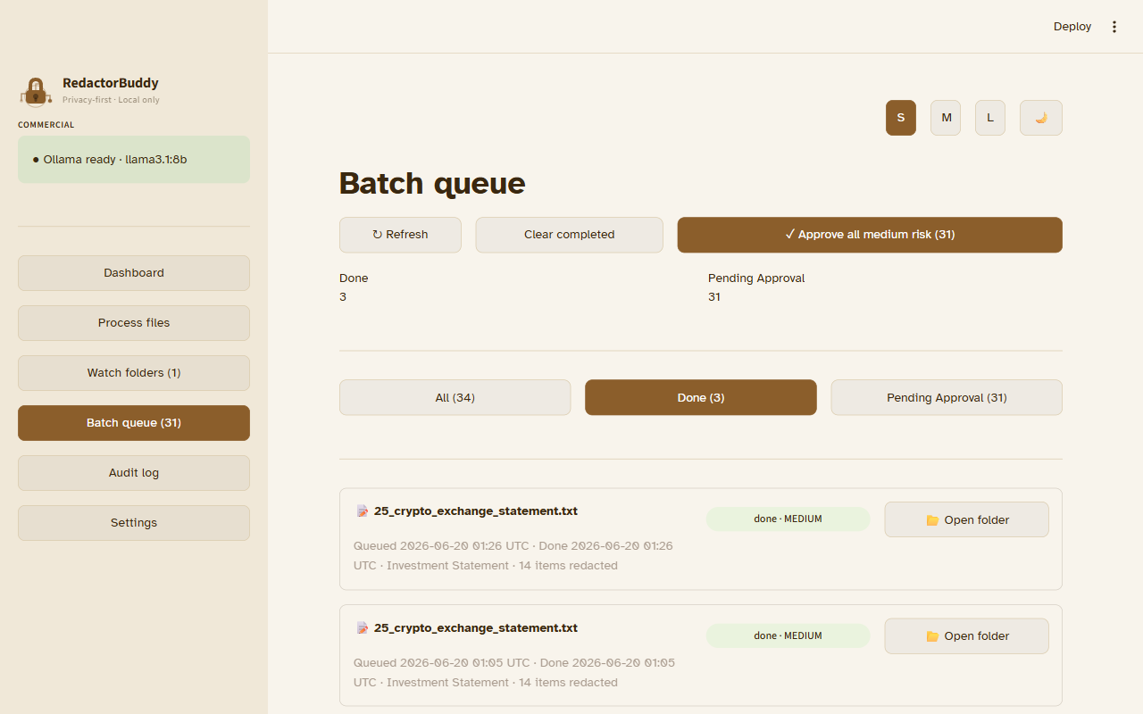1143x714 pixels.
Task: Click the Done count value 3
Action: [x=343, y=297]
